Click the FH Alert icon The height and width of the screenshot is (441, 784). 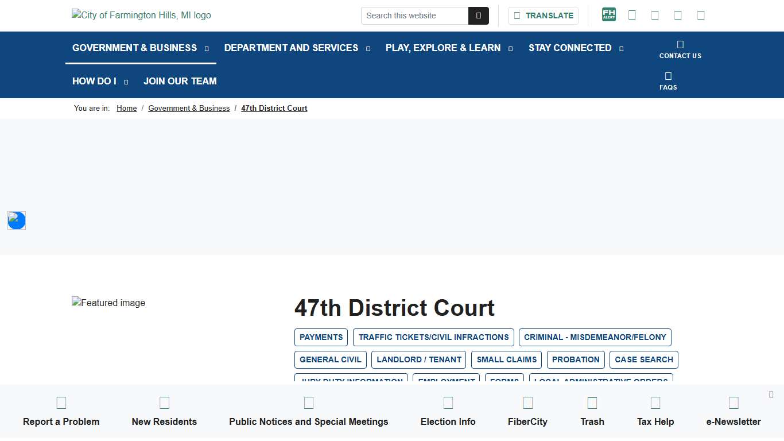(608, 14)
